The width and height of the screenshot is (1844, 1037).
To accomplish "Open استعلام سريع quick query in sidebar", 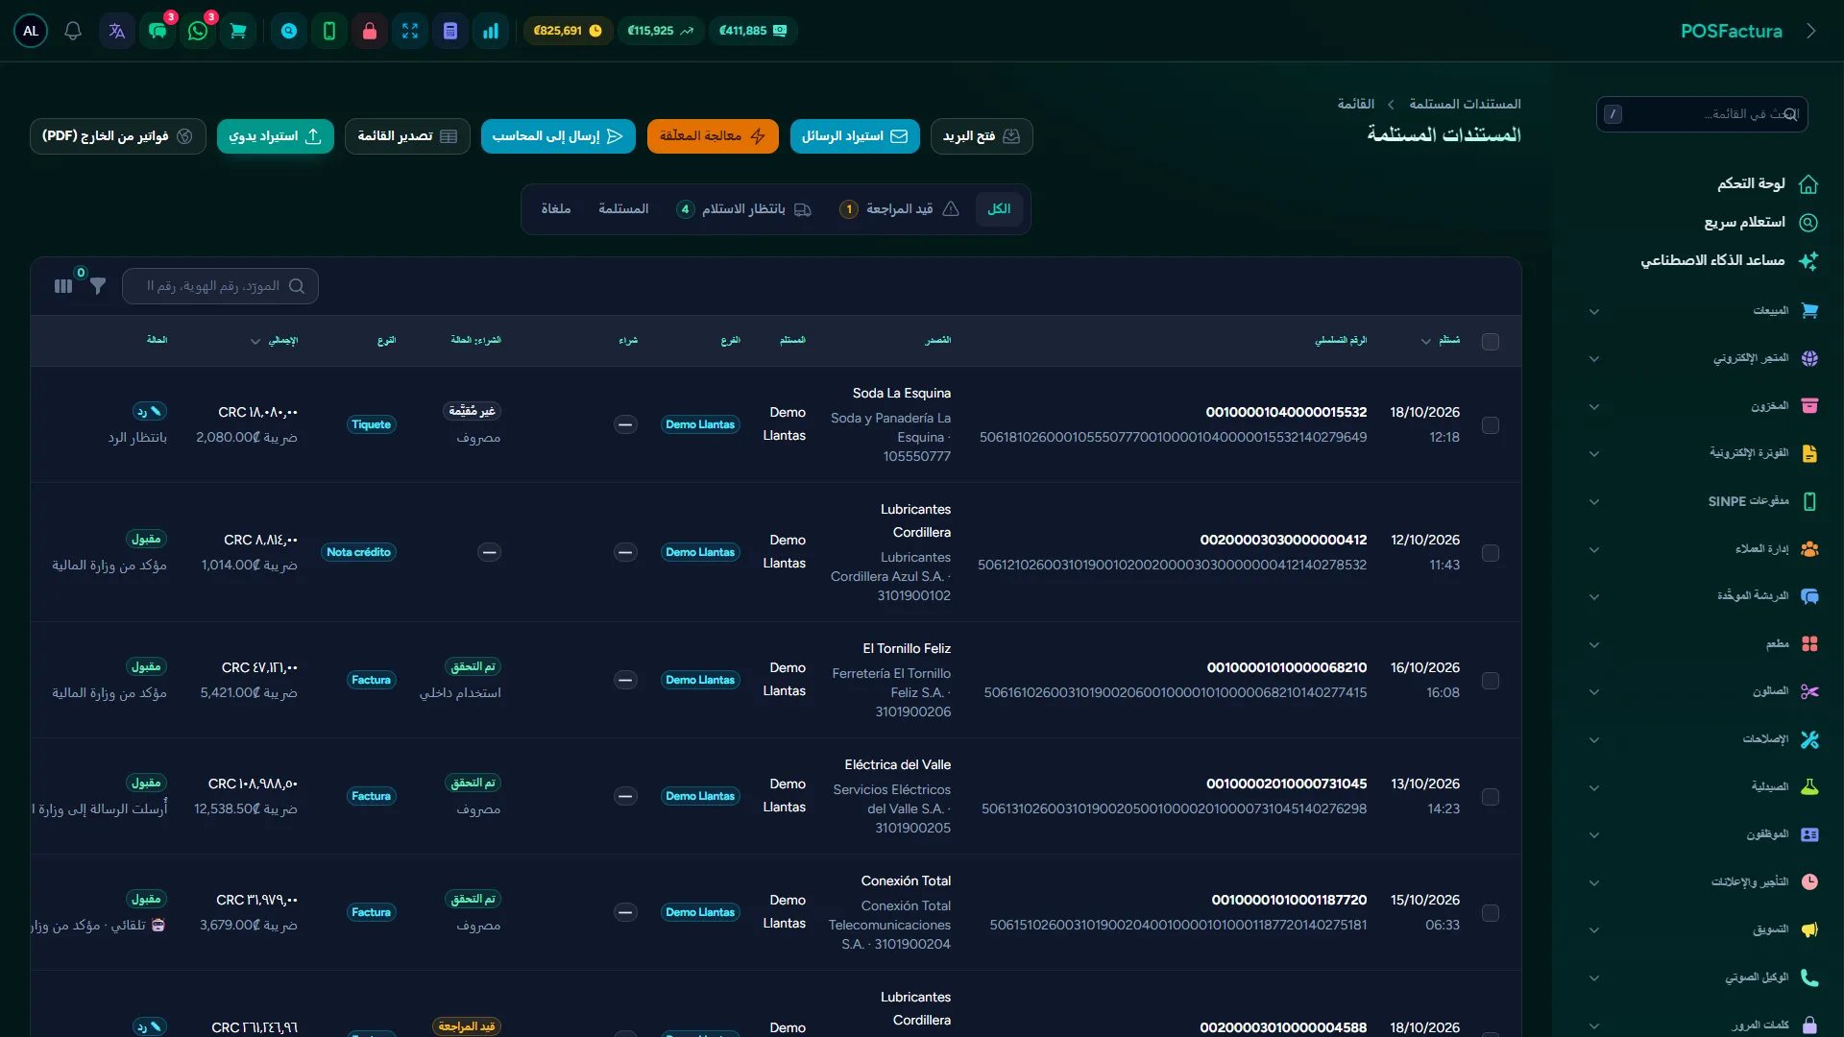I will click(1760, 222).
